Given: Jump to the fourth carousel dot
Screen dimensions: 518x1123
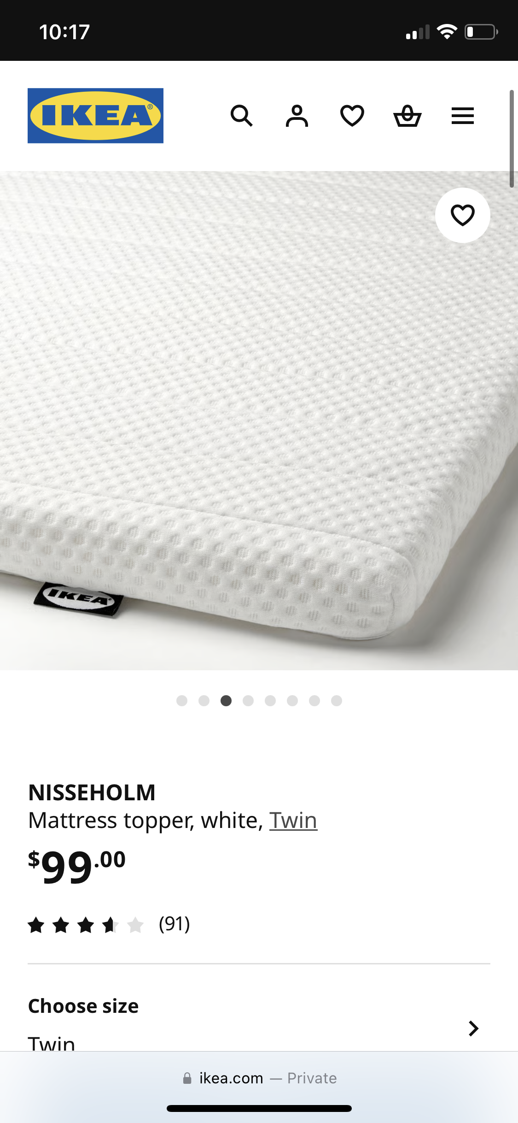Looking at the screenshot, I should click(x=248, y=701).
